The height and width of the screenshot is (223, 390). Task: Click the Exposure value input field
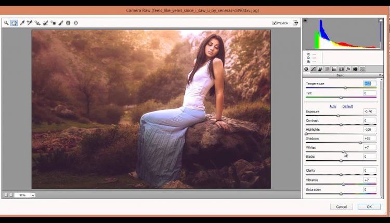(x=370, y=112)
